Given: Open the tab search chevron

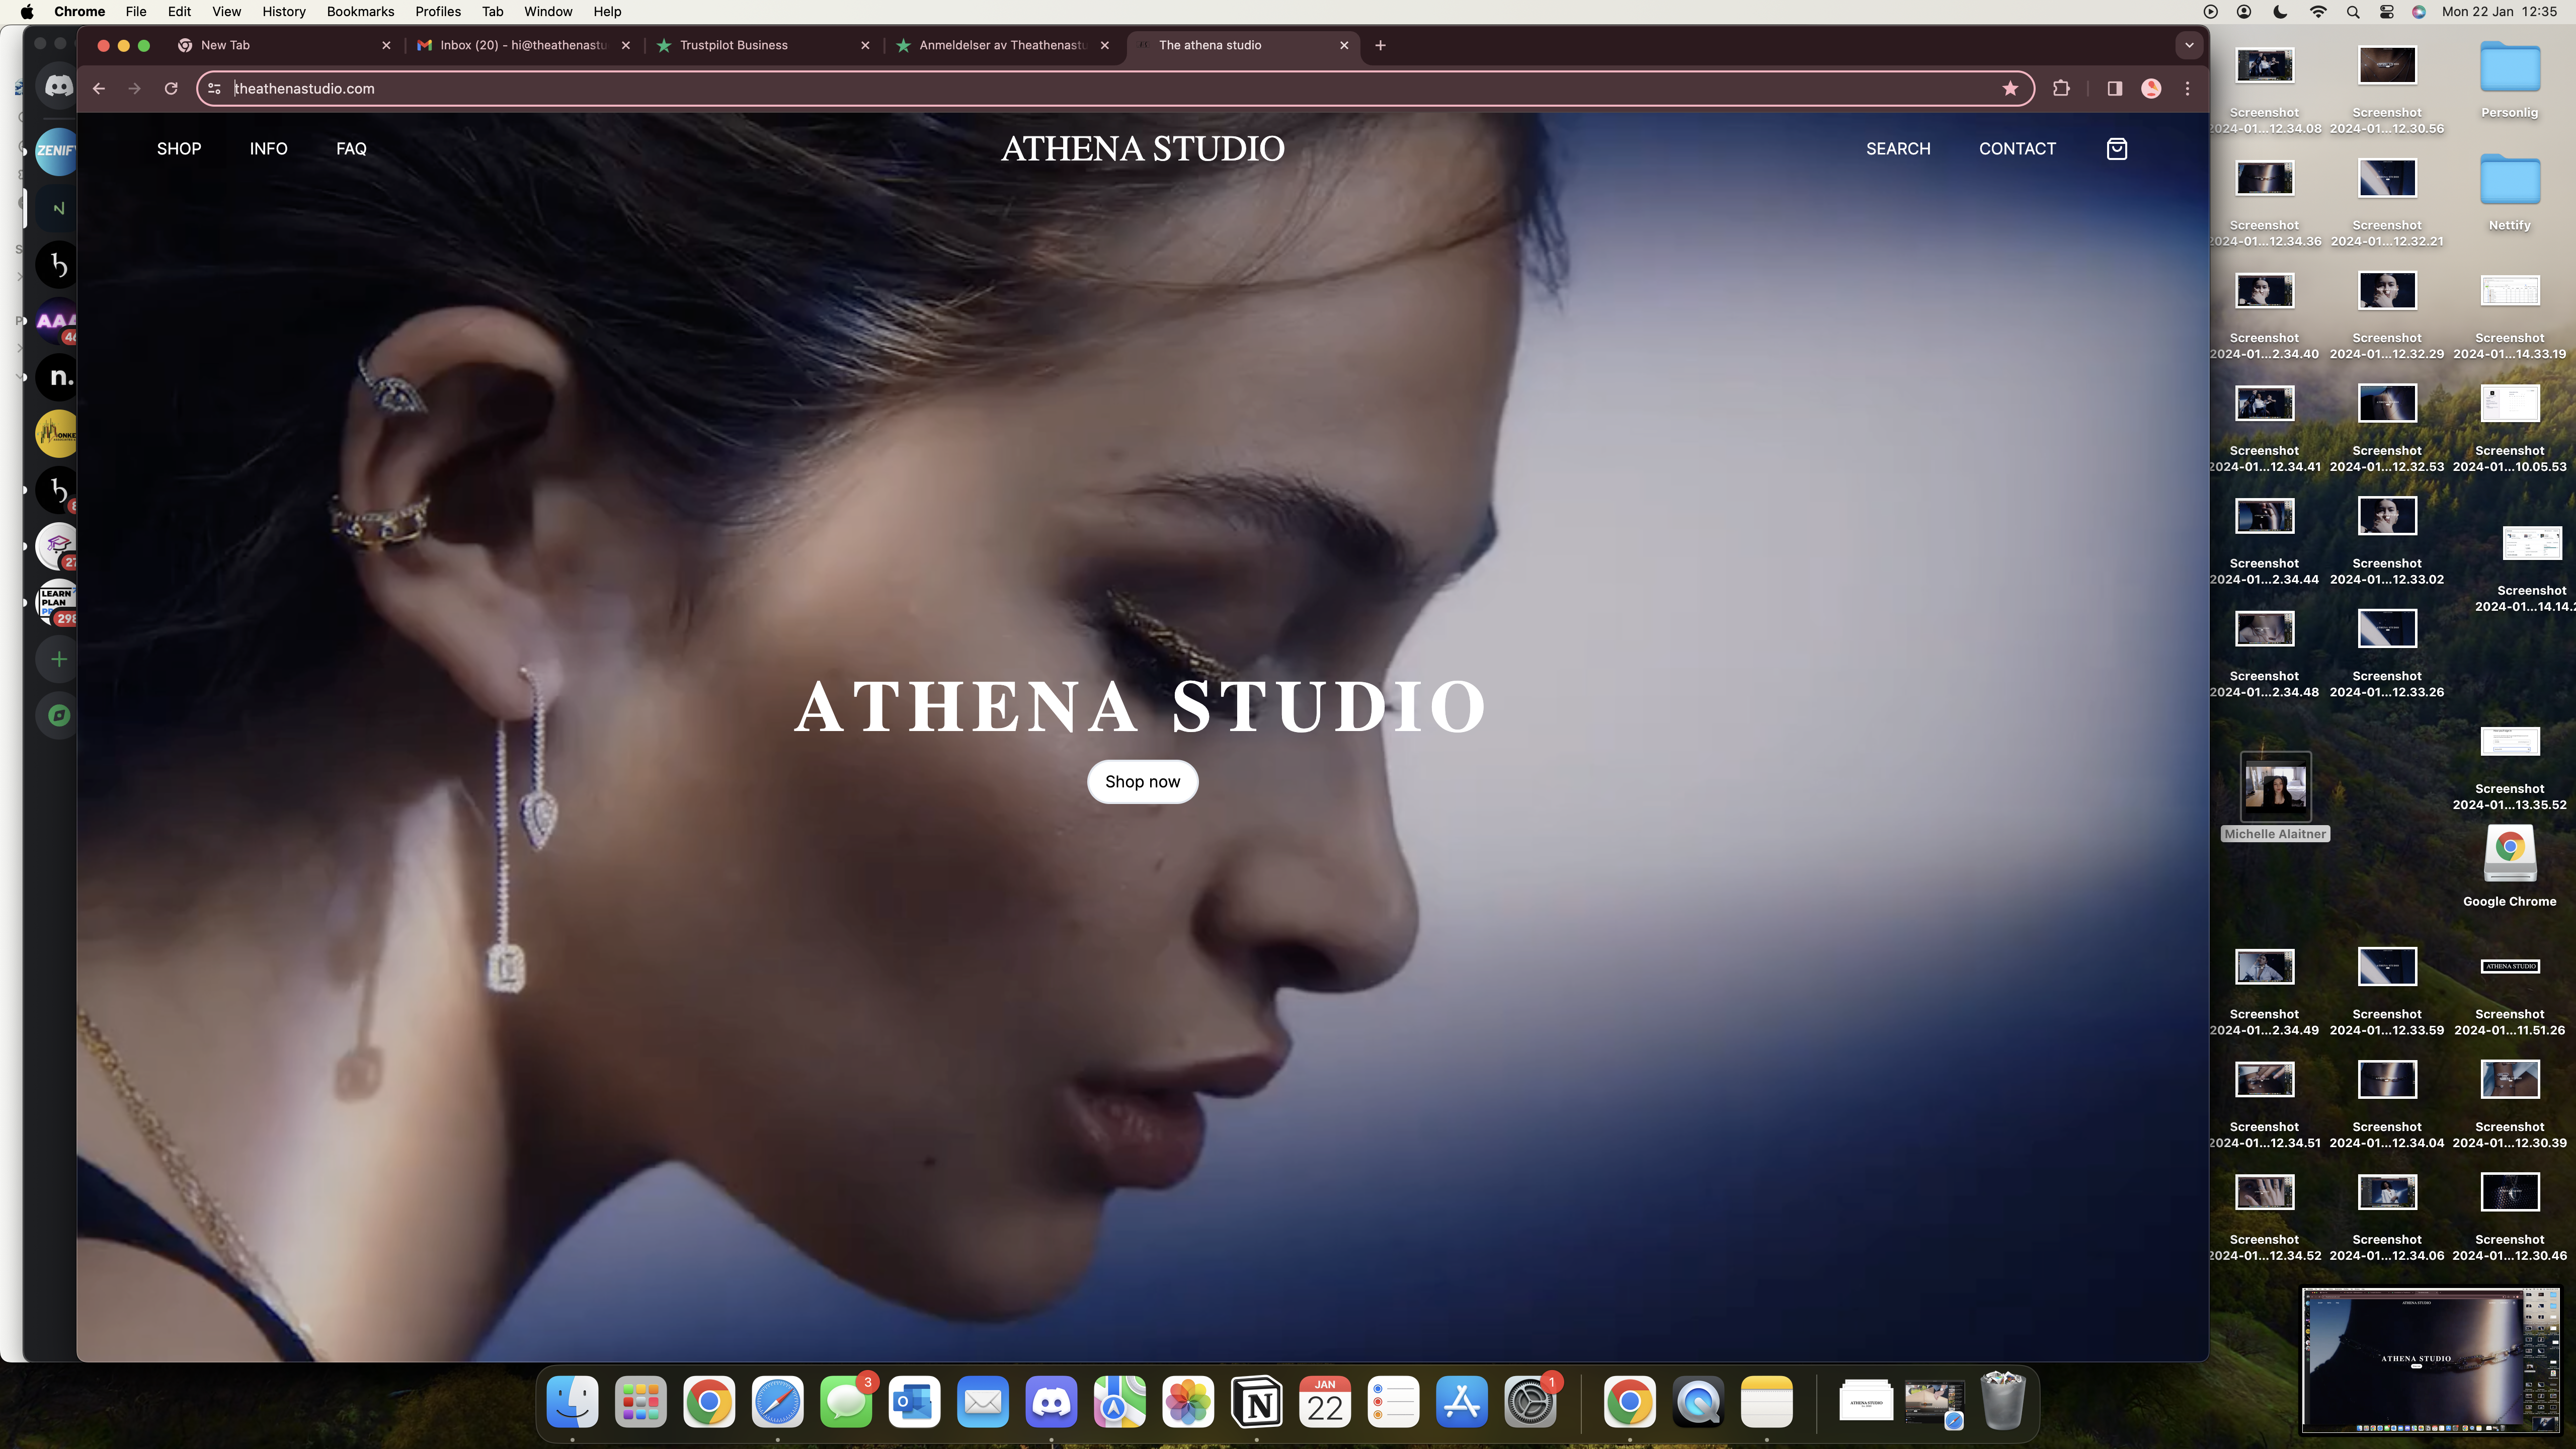Looking at the screenshot, I should 2189,45.
